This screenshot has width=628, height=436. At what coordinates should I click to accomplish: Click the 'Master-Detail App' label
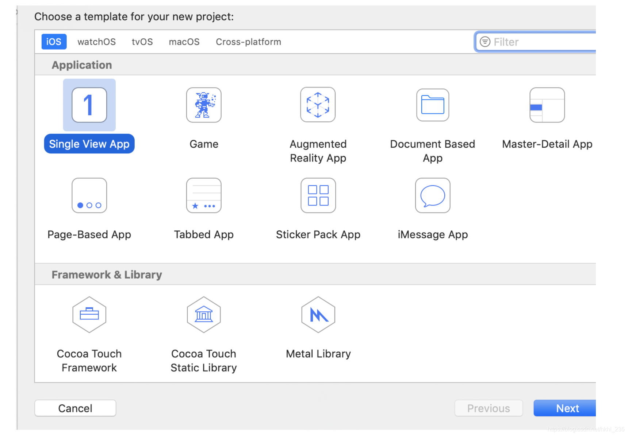547,144
